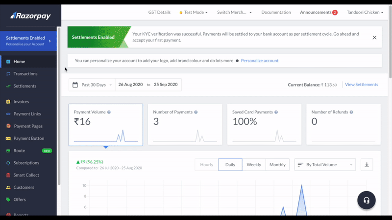The height and width of the screenshot is (220, 392).
Task: Dismiss the Settlements Enabled banner
Action: coord(374,38)
